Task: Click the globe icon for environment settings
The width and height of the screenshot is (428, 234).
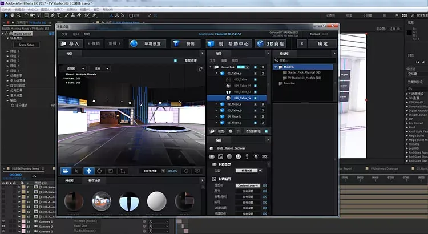Action: (x=134, y=43)
